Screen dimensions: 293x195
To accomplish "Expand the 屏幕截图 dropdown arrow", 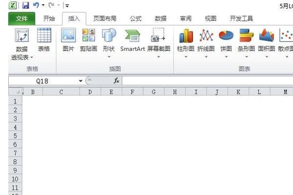I will tap(158, 57).
